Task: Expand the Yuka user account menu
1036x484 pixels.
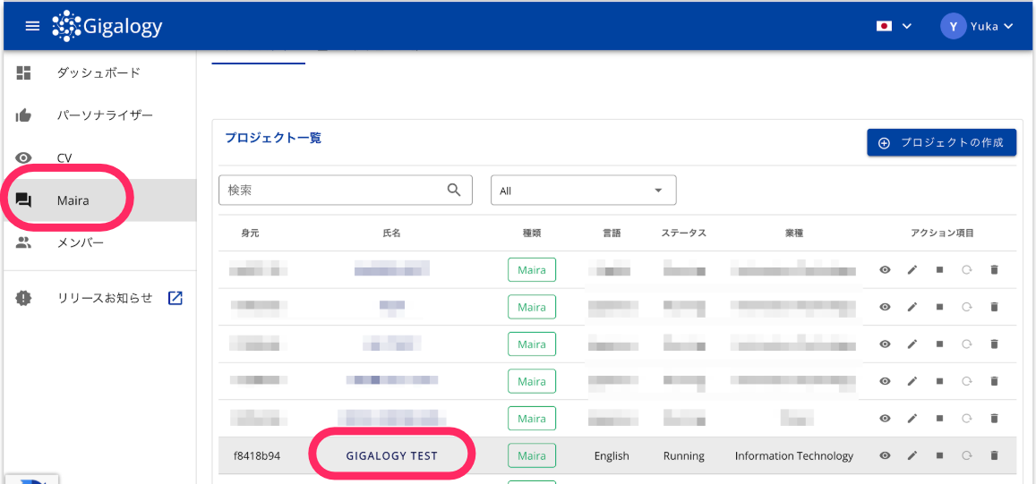Action: point(977,27)
